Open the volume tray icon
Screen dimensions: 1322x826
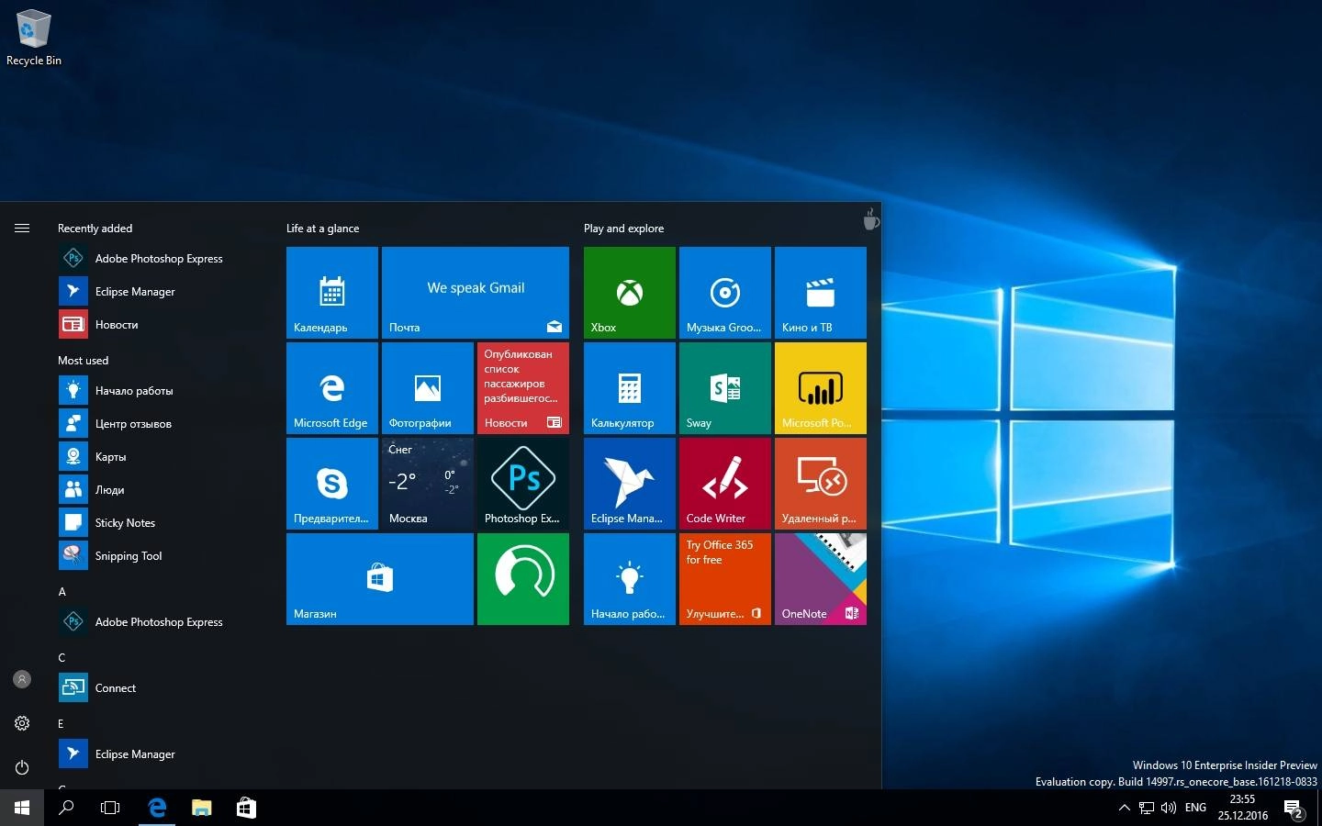[x=1169, y=808]
